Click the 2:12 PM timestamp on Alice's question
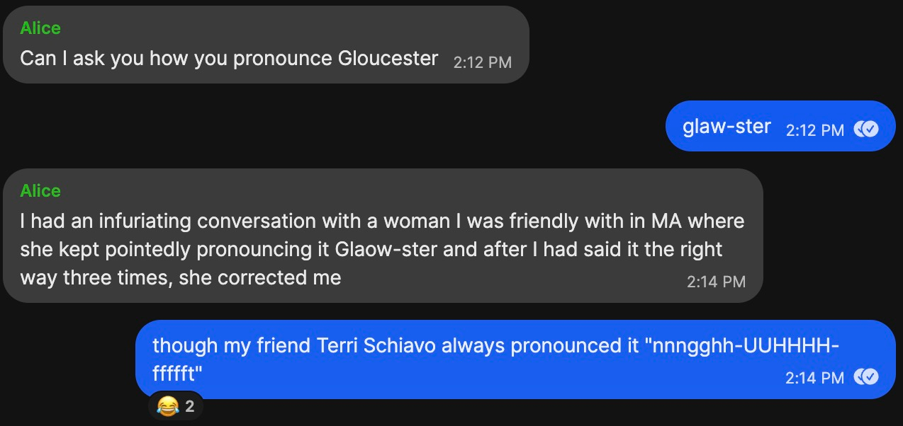The image size is (903, 426). [x=482, y=62]
